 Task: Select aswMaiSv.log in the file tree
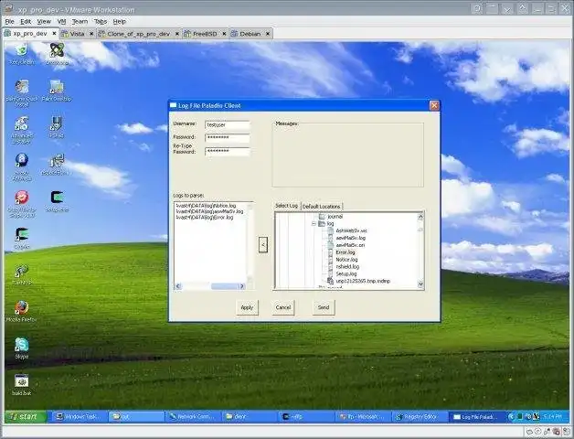[x=350, y=238]
